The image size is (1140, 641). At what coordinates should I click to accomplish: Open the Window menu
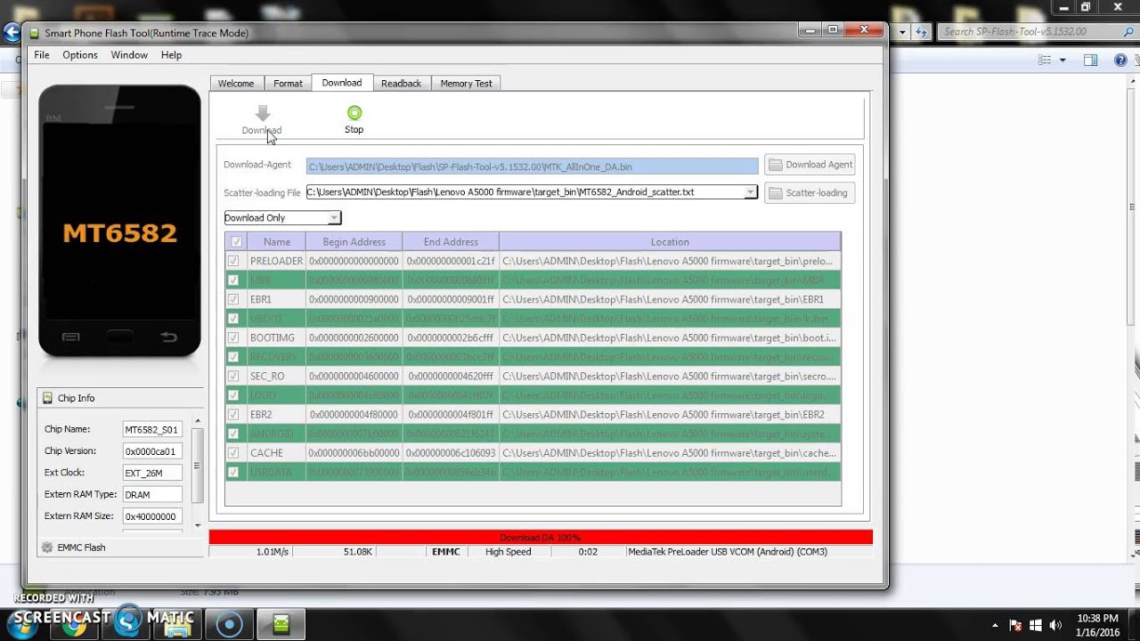point(129,54)
